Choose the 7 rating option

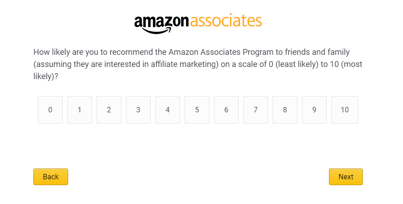tap(255, 110)
